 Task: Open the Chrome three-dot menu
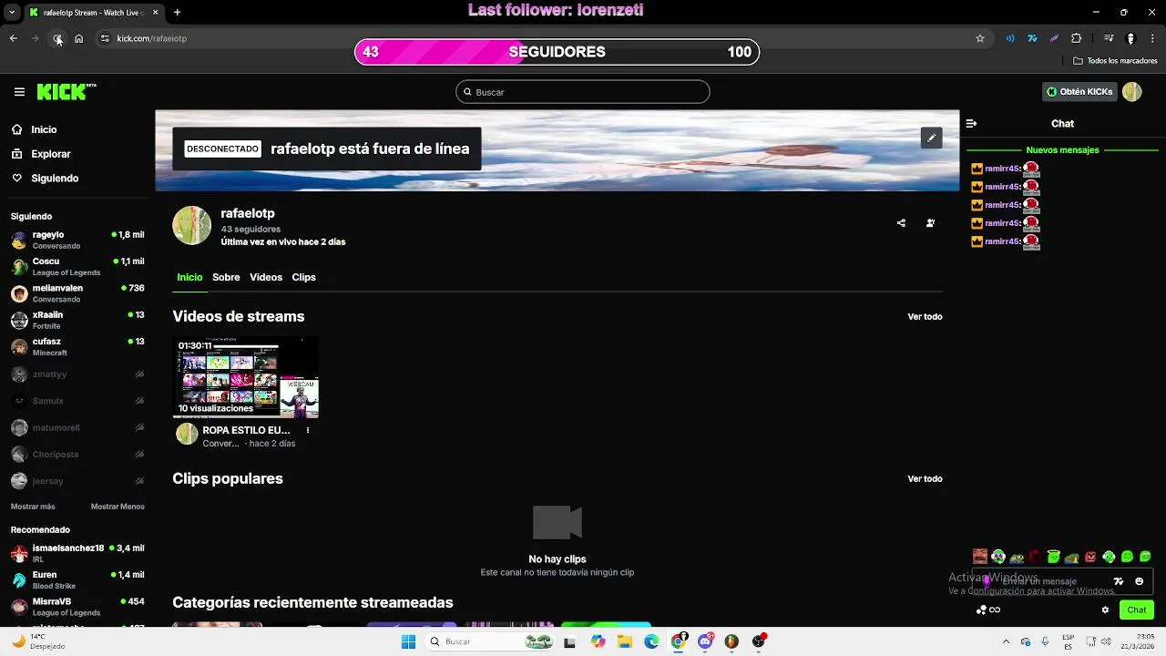point(1152,38)
